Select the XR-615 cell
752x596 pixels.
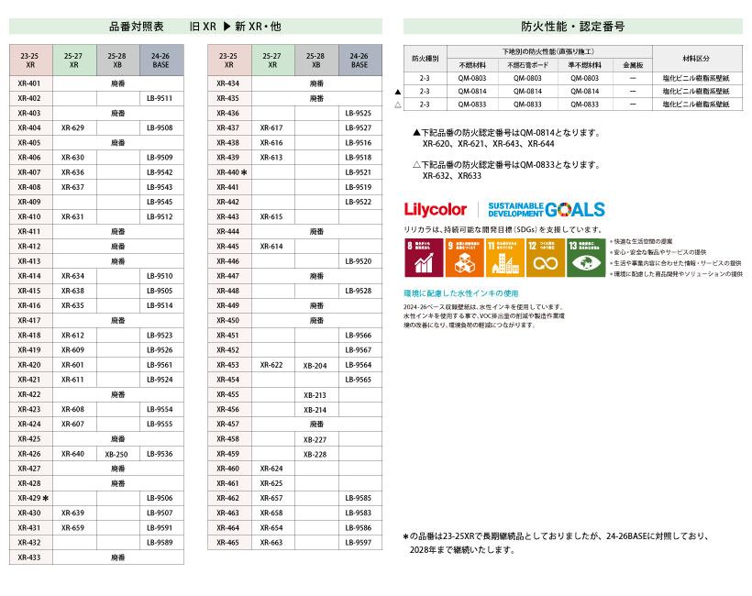[x=271, y=216]
